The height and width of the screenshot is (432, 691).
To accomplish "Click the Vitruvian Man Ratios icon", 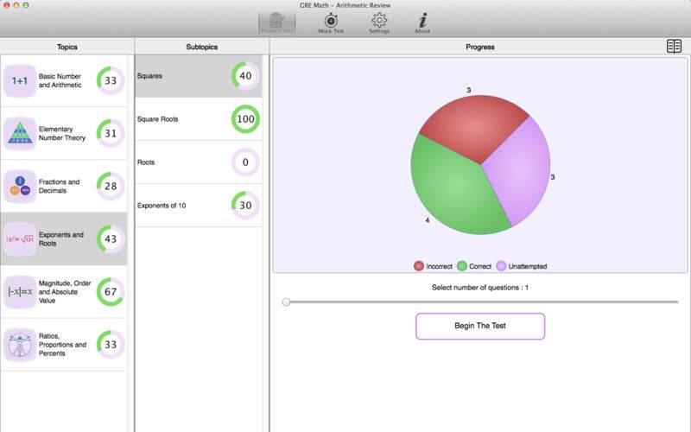I will [x=20, y=345].
